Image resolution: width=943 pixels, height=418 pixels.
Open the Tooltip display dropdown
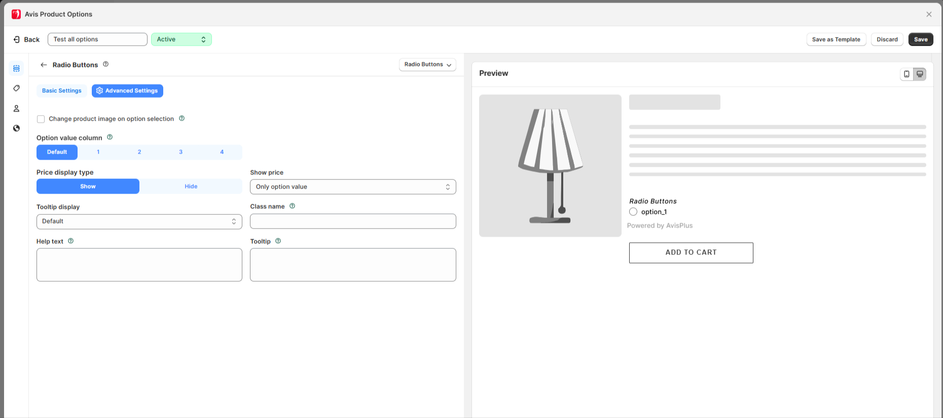[x=139, y=221]
